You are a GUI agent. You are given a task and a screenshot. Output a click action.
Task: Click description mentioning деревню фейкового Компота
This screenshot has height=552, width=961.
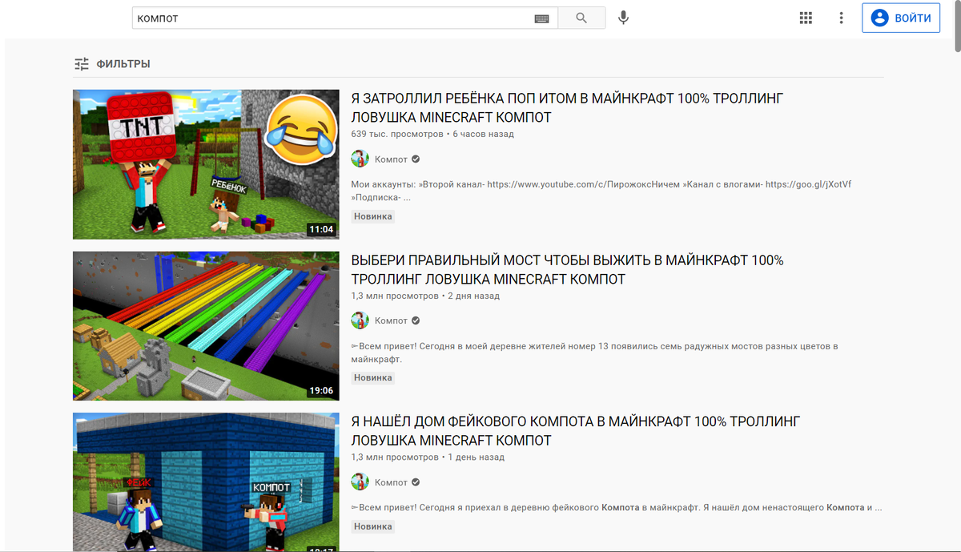tap(617, 507)
